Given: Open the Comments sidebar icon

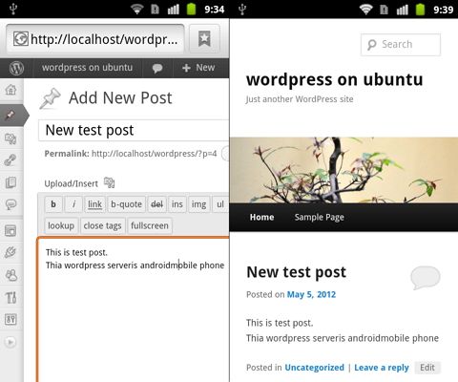Looking at the screenshot, I should pos(10,204).
